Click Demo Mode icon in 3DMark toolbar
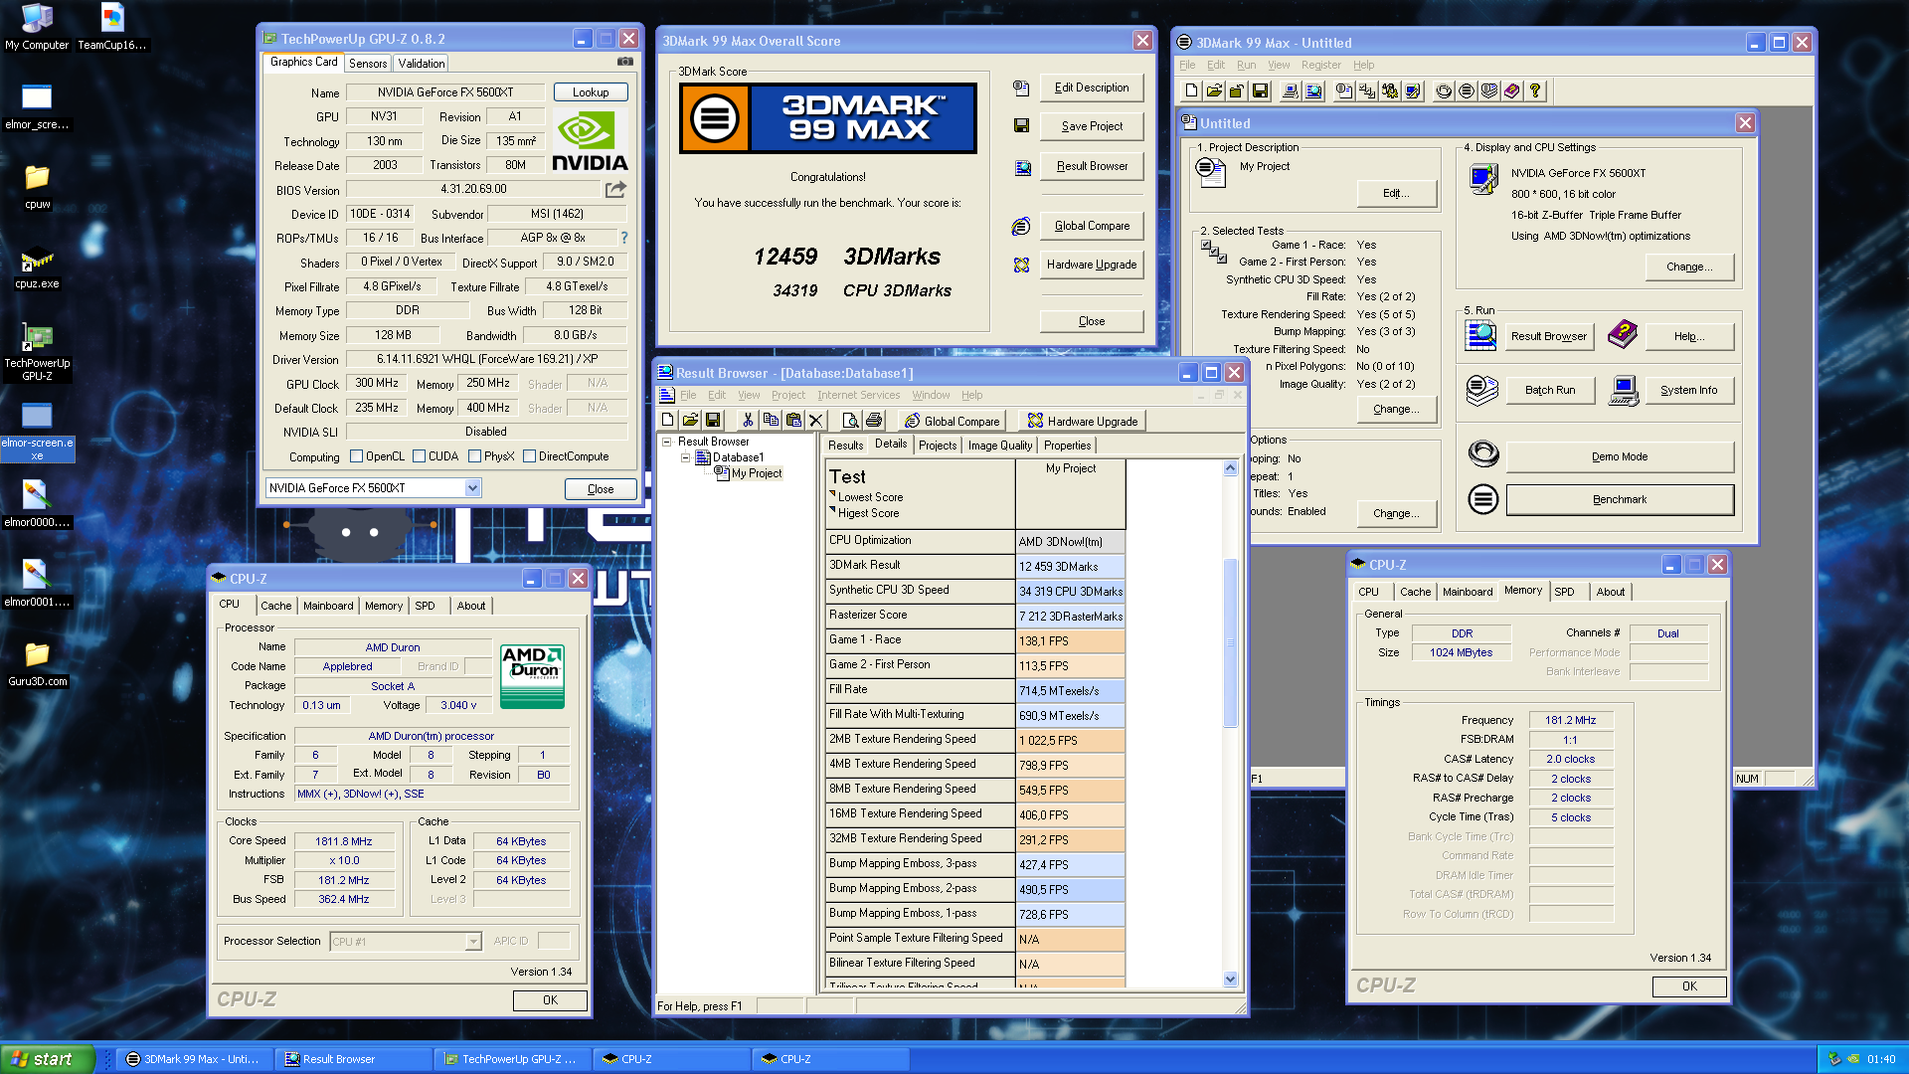The image size is (1909, 1074). click(1444, 91)
